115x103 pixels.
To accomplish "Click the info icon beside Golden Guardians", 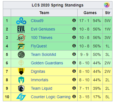I will pos(74,63).
